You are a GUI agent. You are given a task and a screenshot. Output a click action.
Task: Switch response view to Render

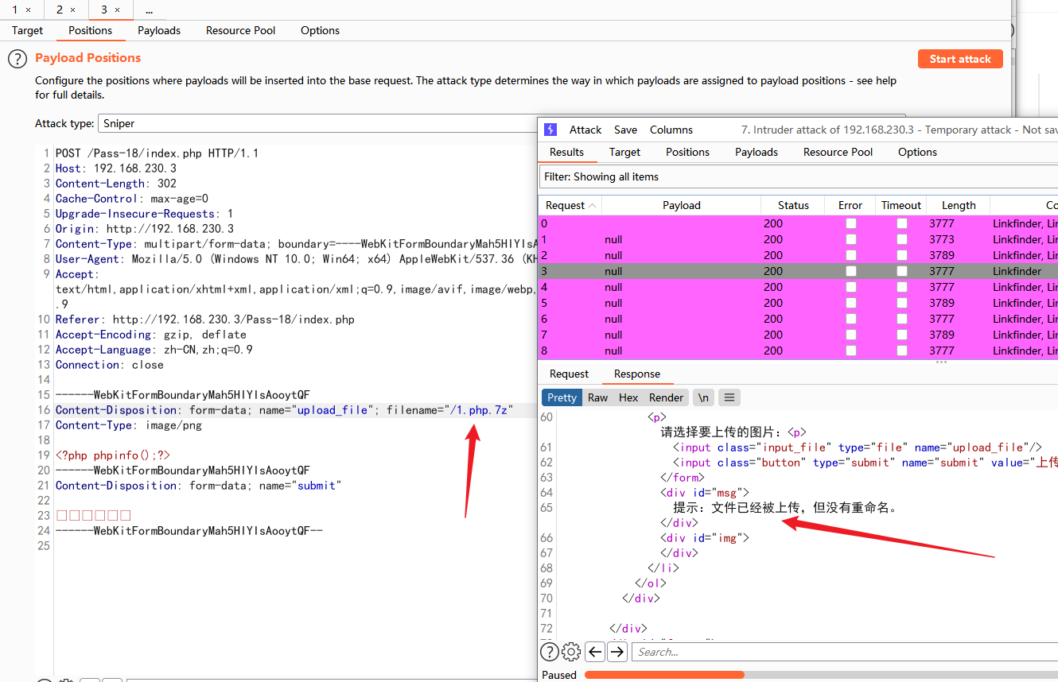click(x=666, y=397)
